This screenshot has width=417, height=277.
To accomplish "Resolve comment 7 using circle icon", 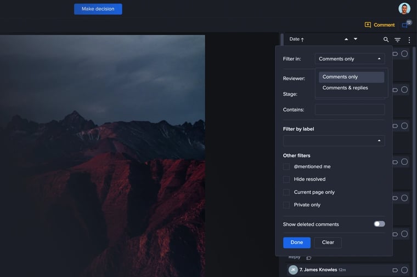I will tap(404, 270).
